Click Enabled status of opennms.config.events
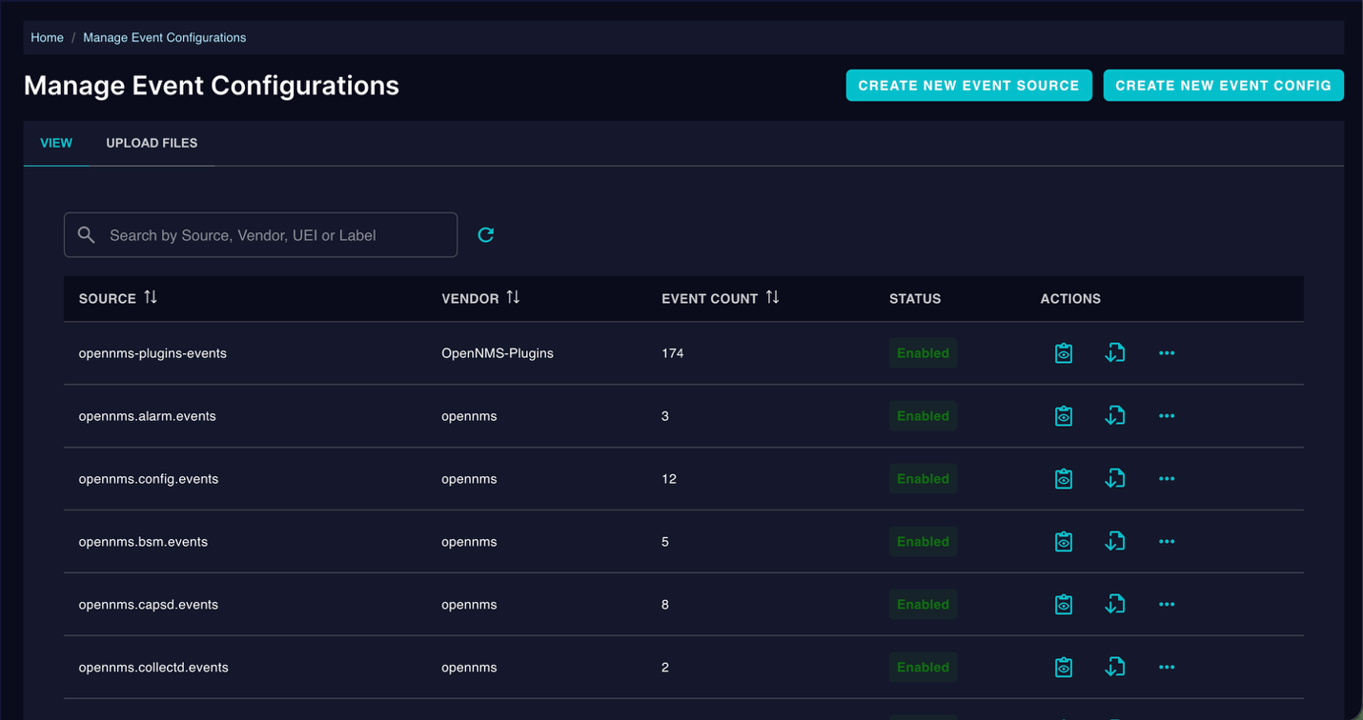Image resolution: width=1363 pixels, height=720 pixels. point(923,479)
